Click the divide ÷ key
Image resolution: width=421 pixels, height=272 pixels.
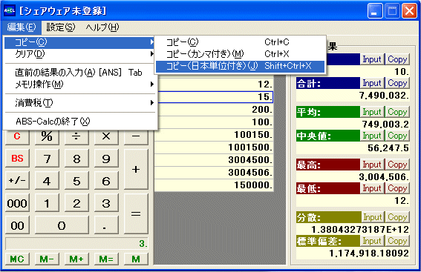(76, 137)
